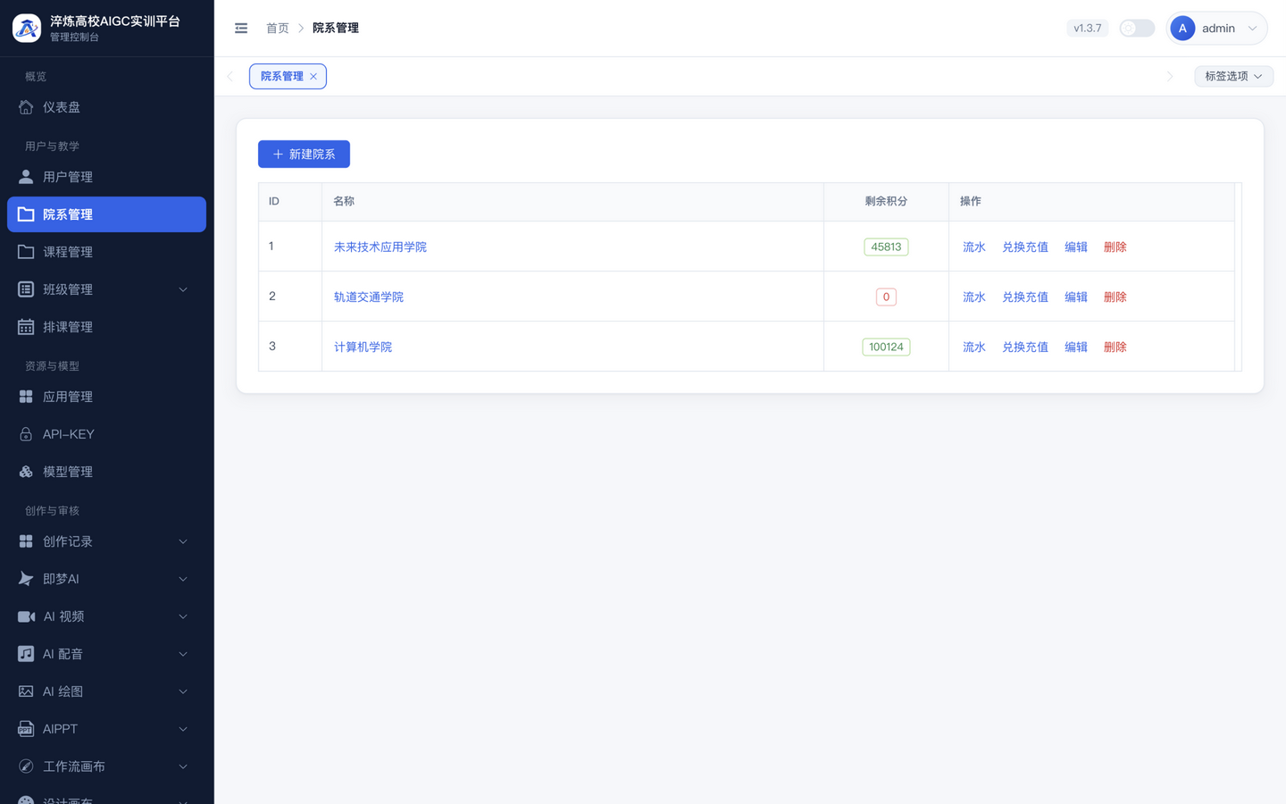The width and height of the screenshot is (1286, 804).
Task: Open 应用管理 via its grid icon
Action: 26,397
